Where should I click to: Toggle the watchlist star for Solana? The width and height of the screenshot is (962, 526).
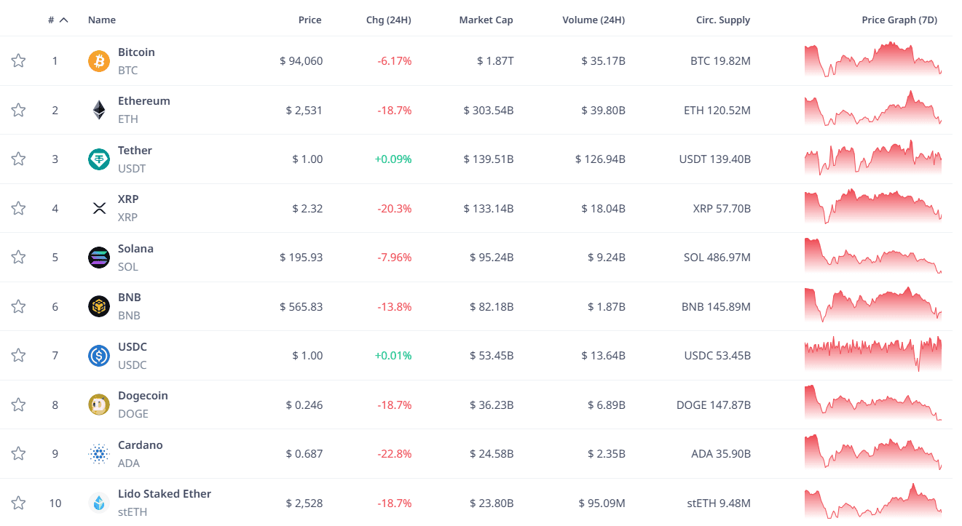(x=18, y=257)
